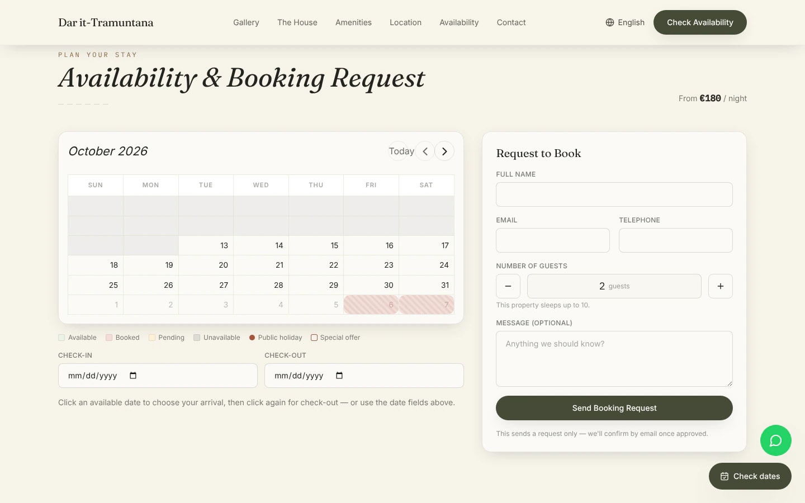Focus the Email field

coord(553,240)
